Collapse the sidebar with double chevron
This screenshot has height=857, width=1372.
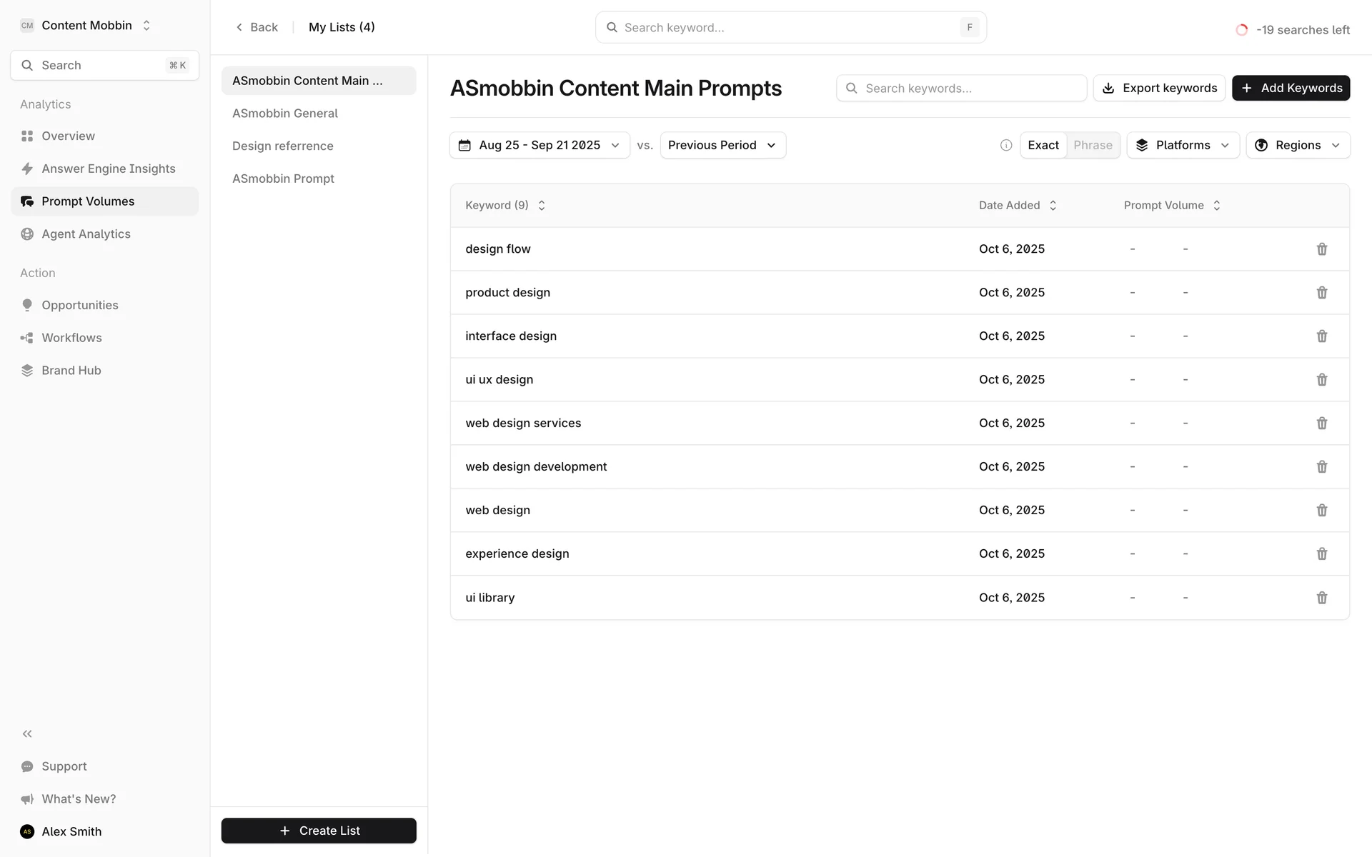(27, 733)
